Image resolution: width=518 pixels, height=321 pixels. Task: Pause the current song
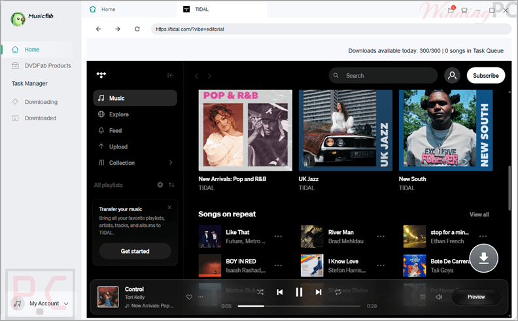[x=299, y=292]
